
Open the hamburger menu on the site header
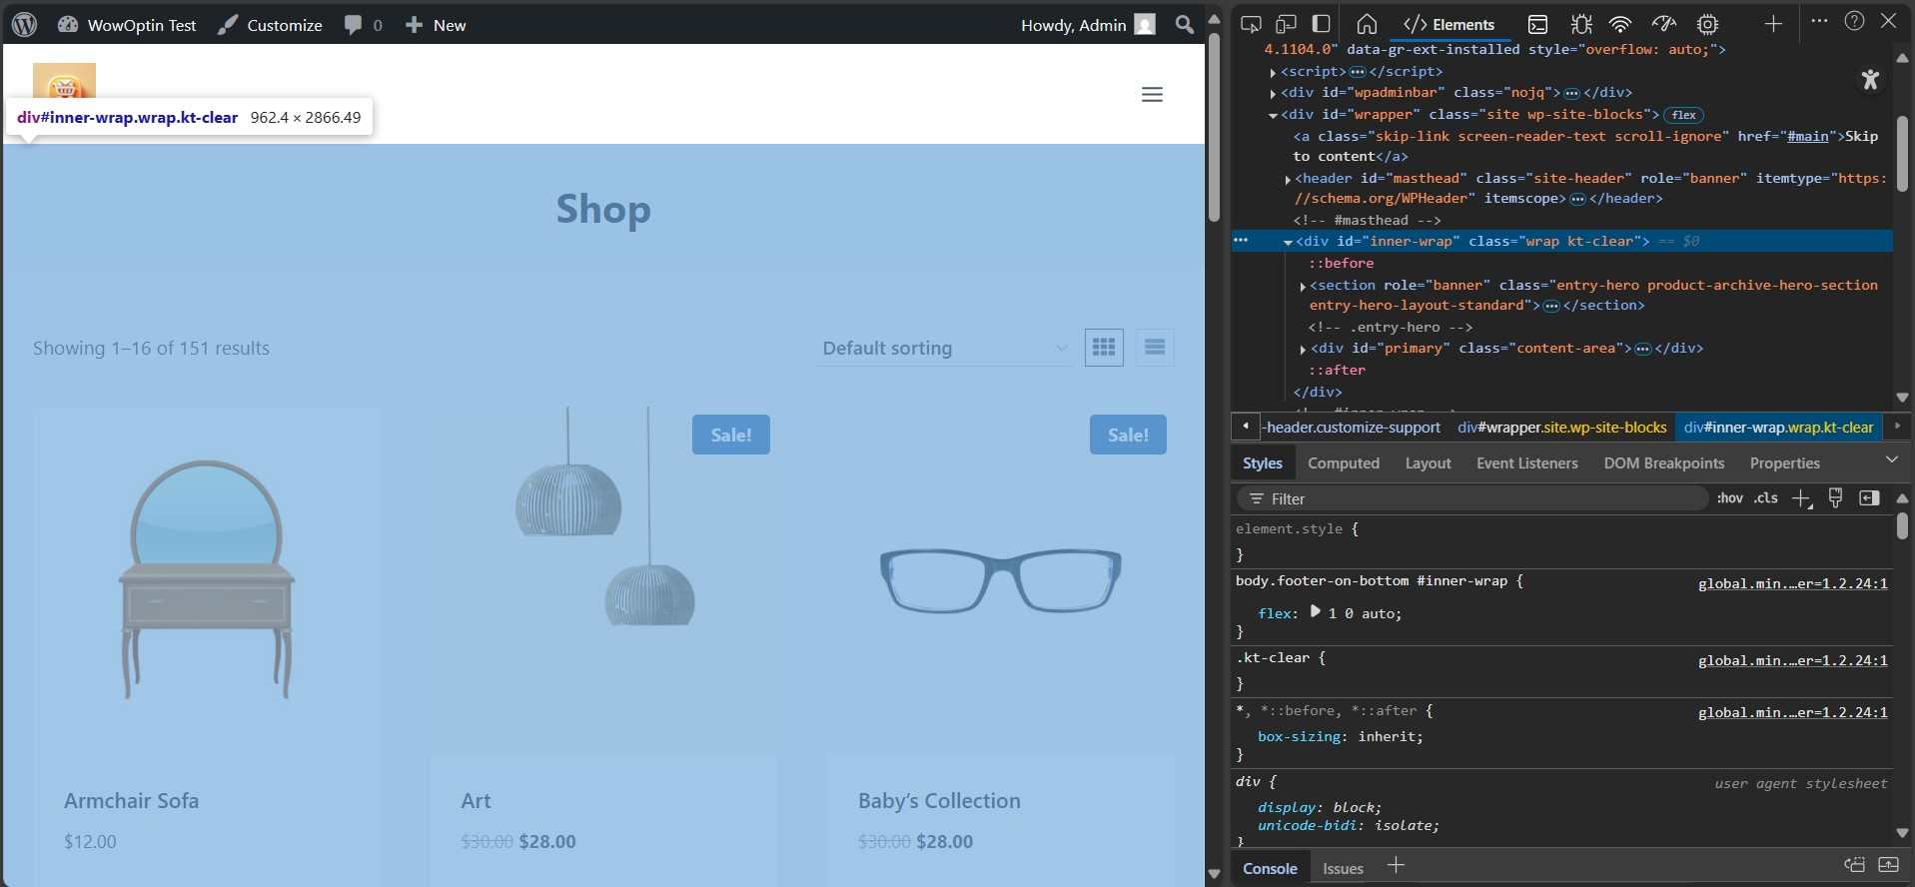pyautogui.click(x=1152, y=94)
